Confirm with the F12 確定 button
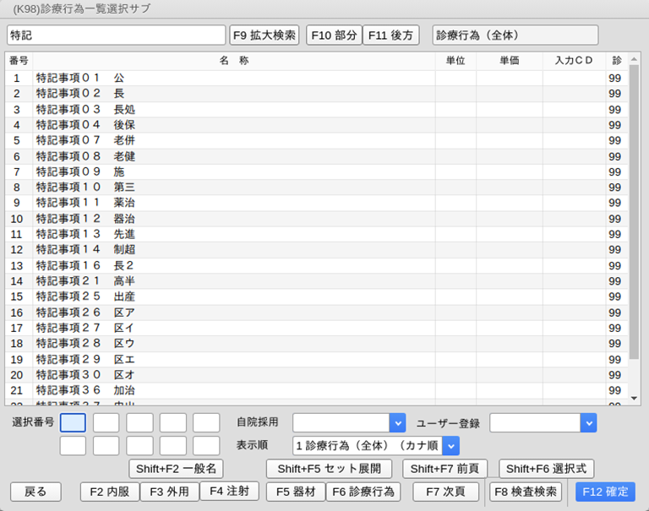This screenshot has width=649, height=511. 605,492
